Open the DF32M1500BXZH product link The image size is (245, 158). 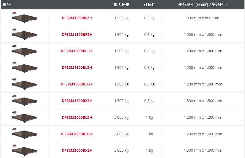click(x=77, y=100)
